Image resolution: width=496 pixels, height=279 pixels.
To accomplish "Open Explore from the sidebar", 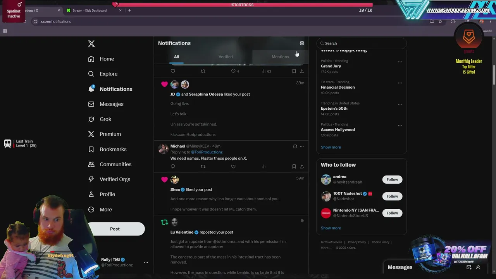I will pos(103,74).
